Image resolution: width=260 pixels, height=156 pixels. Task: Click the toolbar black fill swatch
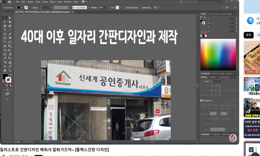[x=5, y=76]
